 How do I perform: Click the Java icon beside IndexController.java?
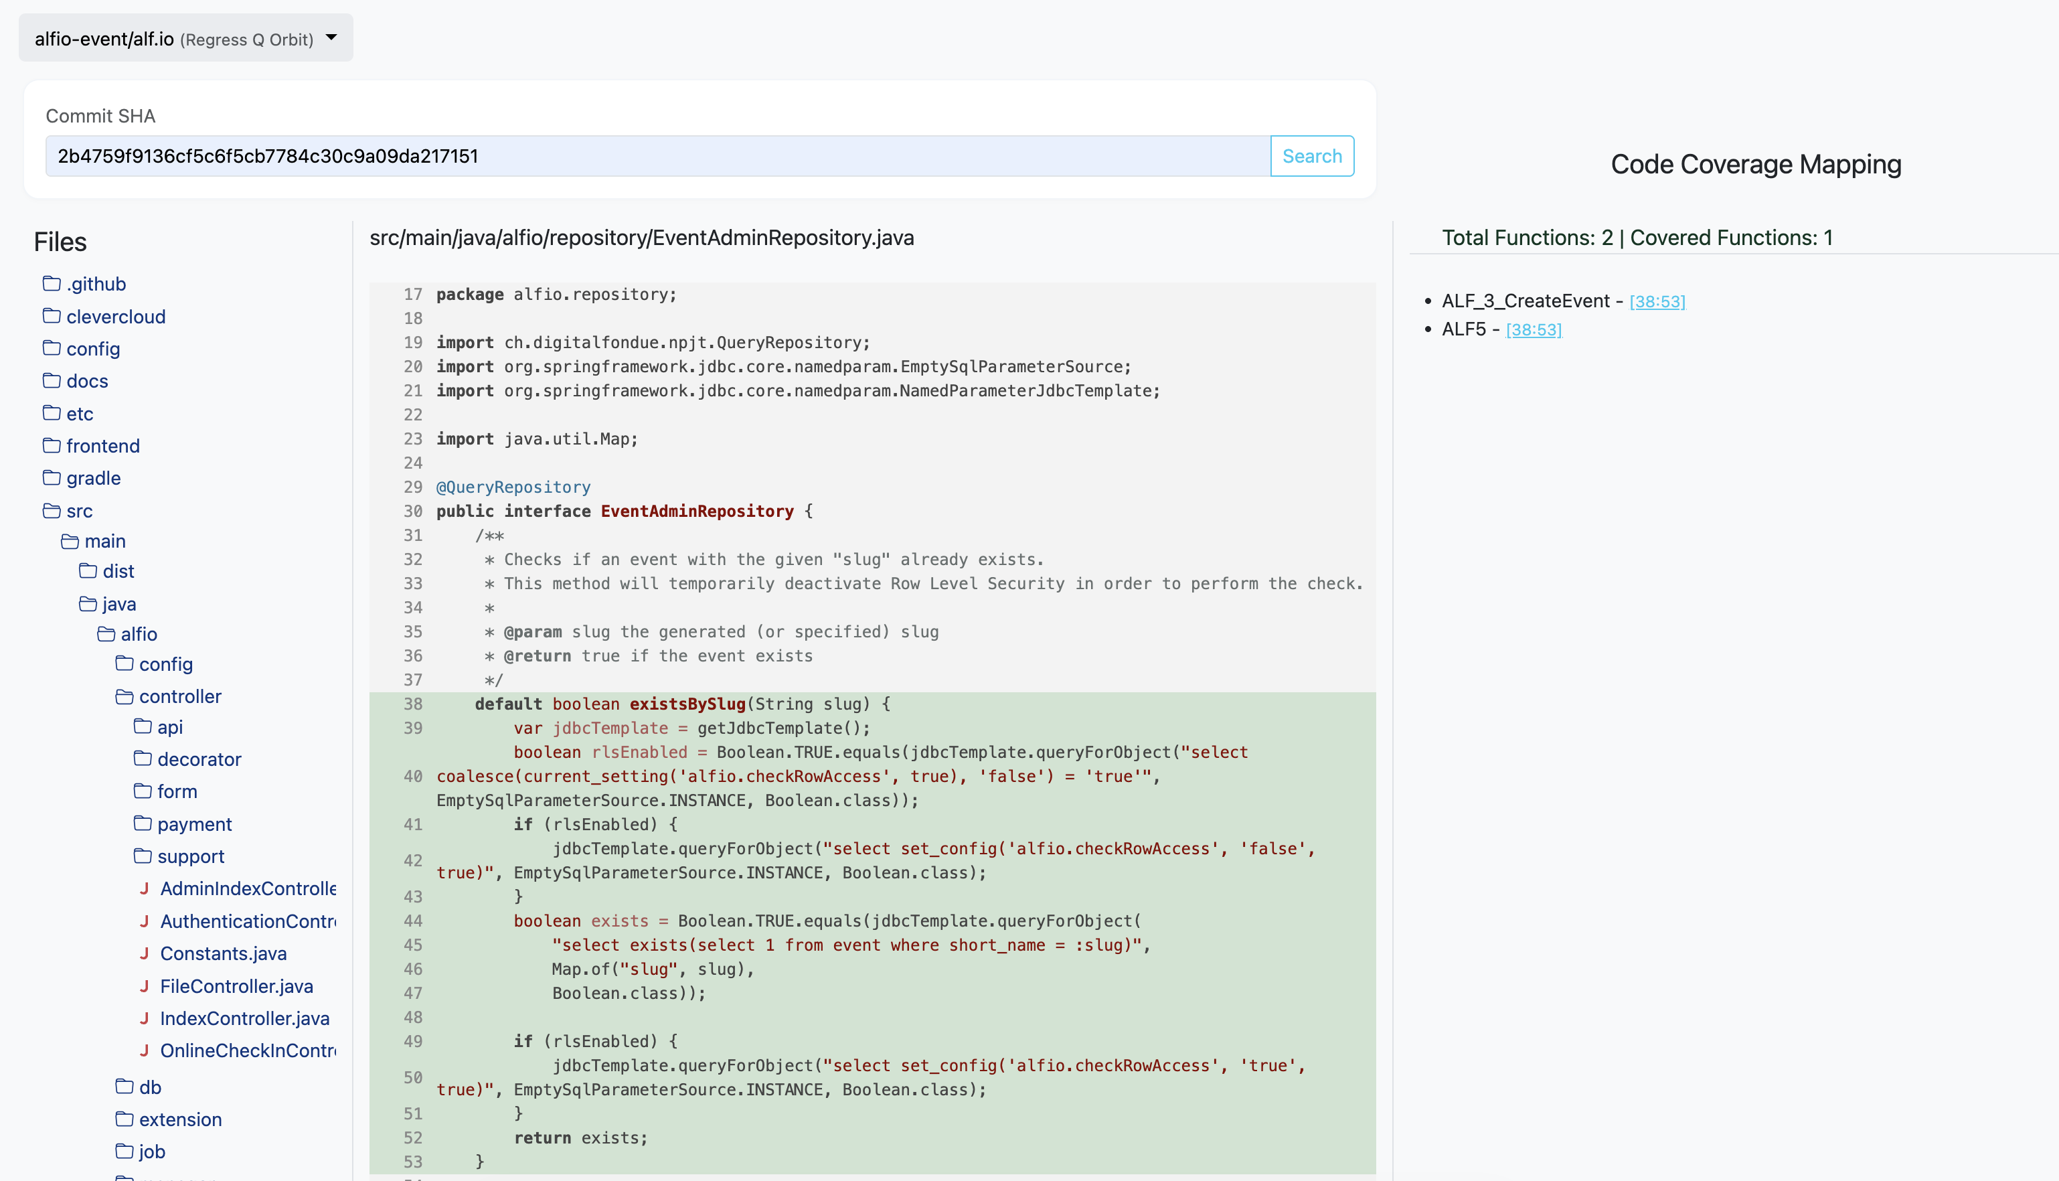click(145, 1018)
